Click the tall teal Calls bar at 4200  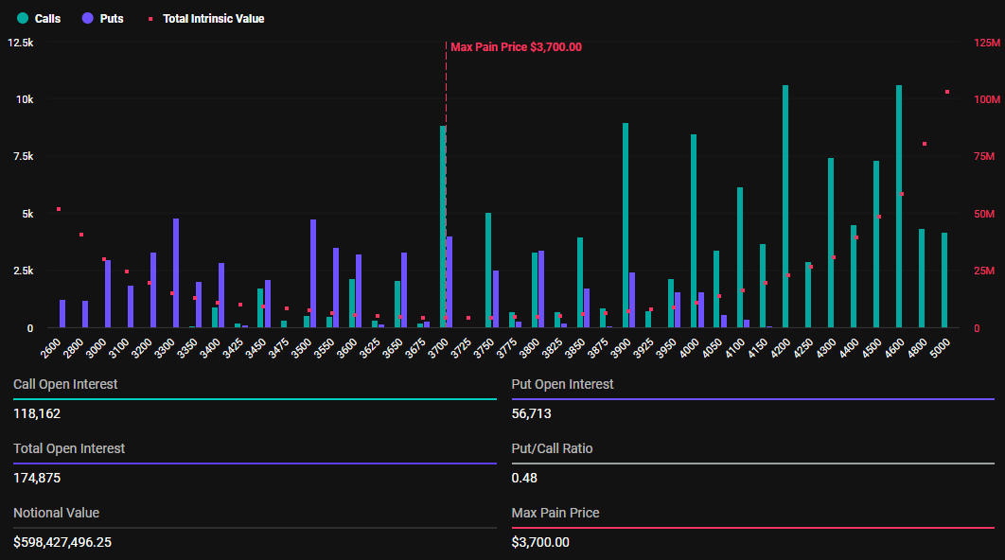[785, 208]
